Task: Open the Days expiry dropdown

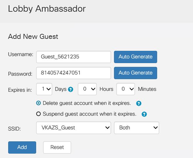Action: (44, 89)
